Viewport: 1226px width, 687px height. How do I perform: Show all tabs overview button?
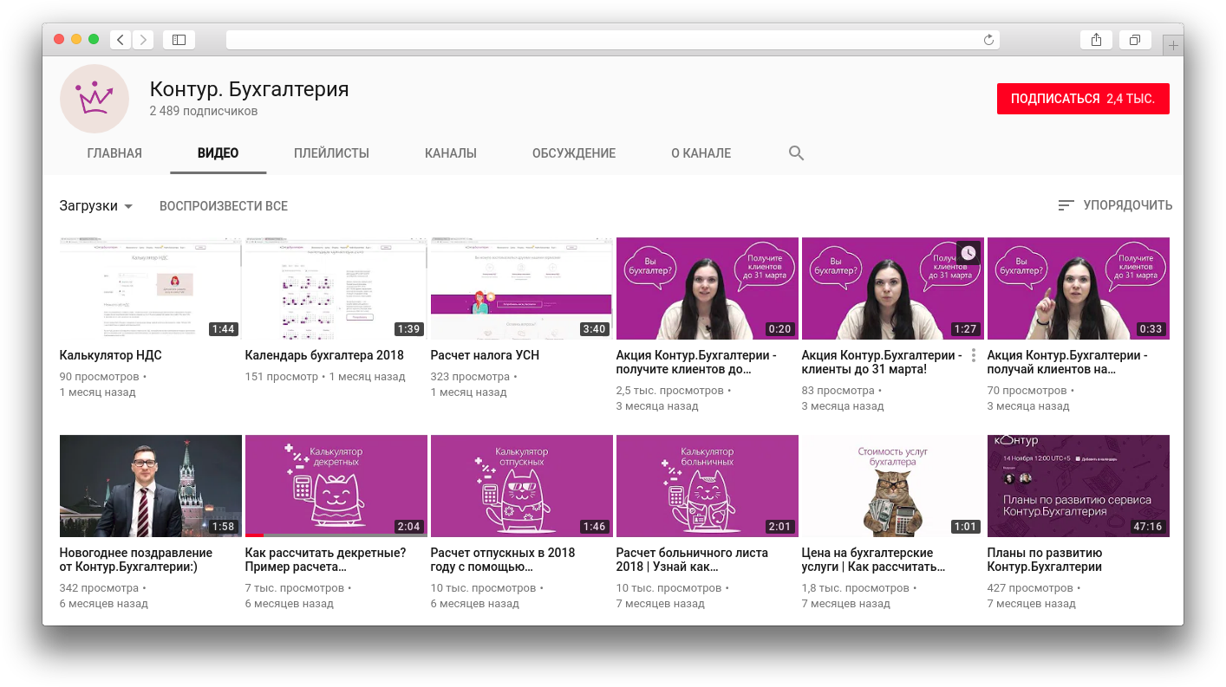pos(1135,40)
